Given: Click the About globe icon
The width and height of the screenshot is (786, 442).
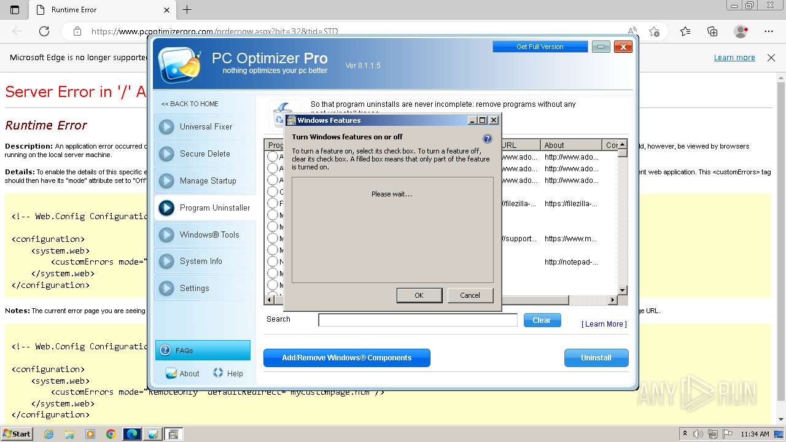Looking at the screenshot, I should 171,373.
